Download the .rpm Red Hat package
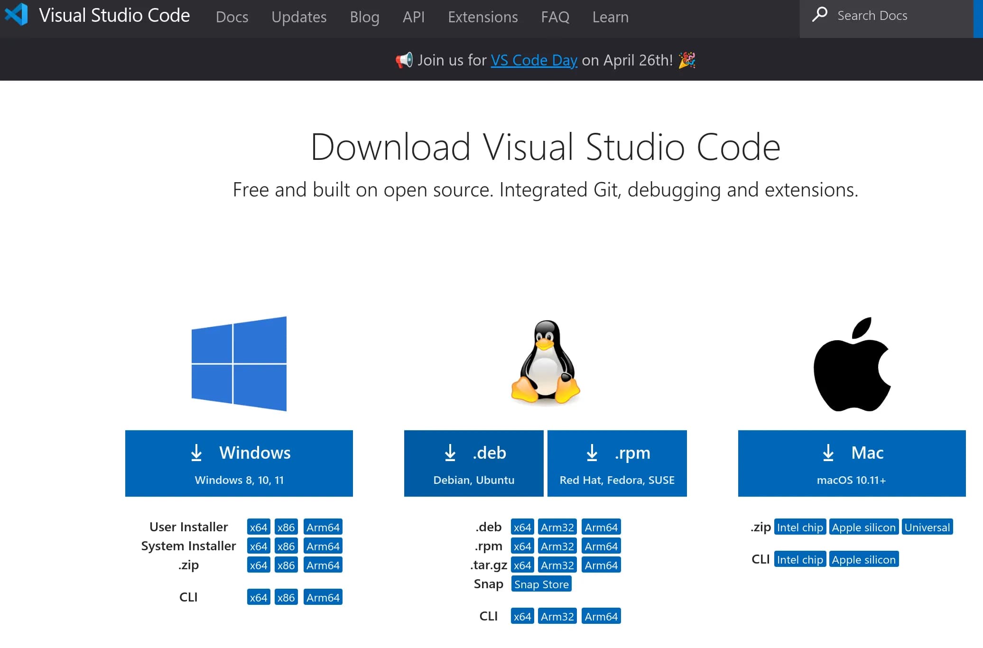The width and height of the screenshot is (983, 648). pos(617,463)
